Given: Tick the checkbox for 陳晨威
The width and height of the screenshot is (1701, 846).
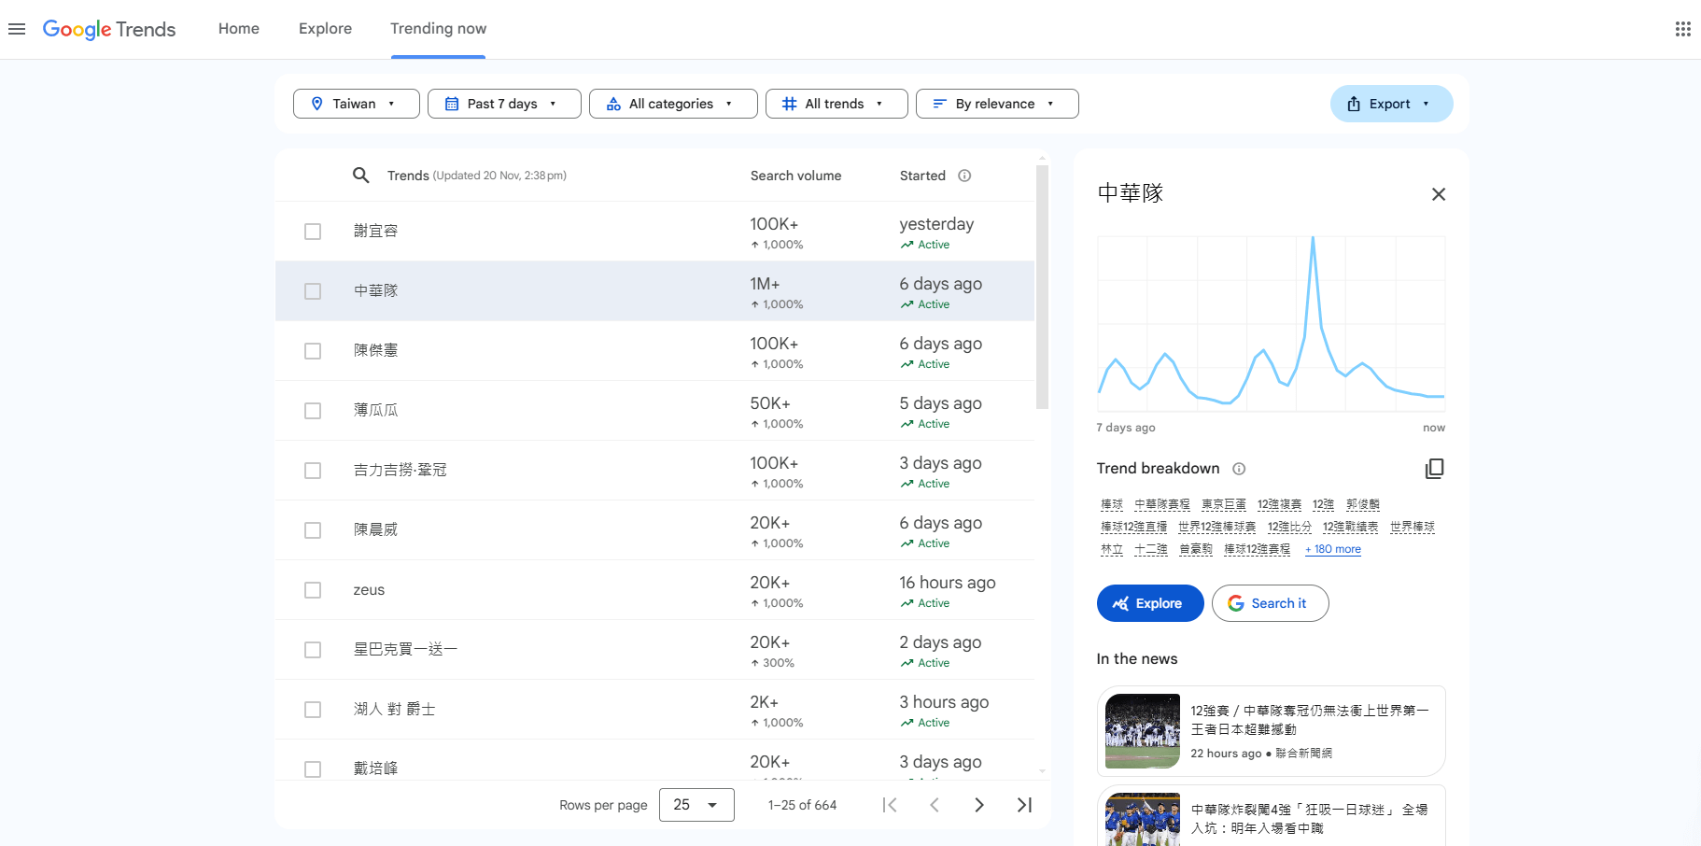Looking at the screenshot, I should tap(313, 530).
